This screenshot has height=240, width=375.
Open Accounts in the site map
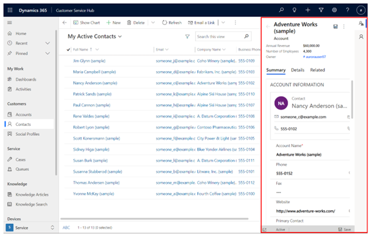(x=24, y=115)
